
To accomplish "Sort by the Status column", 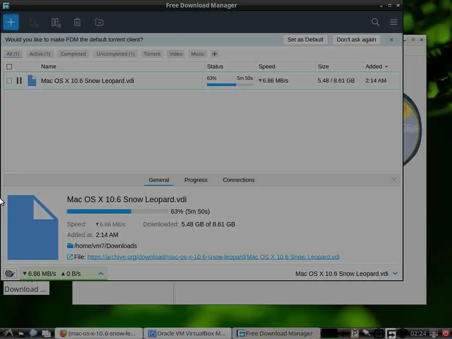I will click(x=230, y=67).
